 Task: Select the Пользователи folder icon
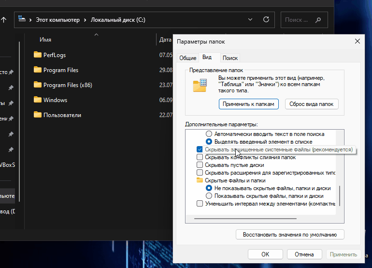[x=38, y=115]
